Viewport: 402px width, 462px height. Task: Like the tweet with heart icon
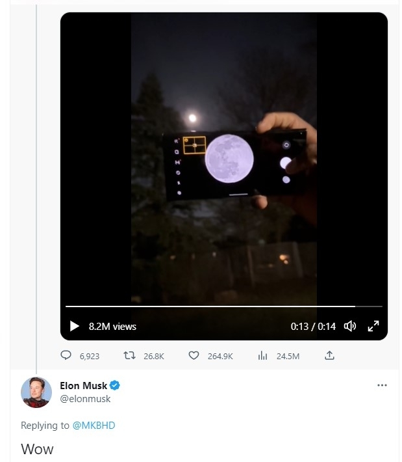194,356
